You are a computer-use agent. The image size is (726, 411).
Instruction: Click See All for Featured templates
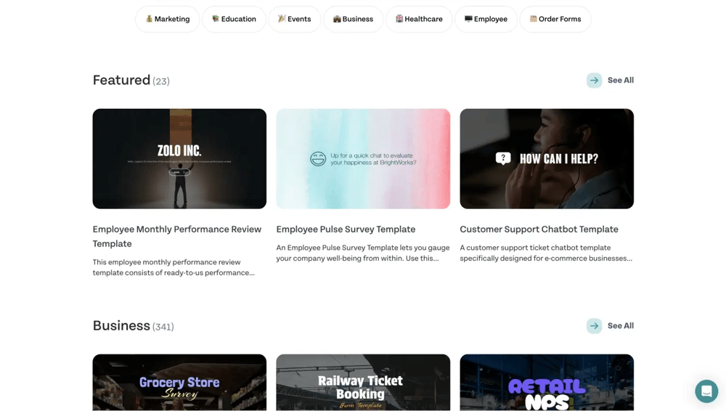click(621, 80)
